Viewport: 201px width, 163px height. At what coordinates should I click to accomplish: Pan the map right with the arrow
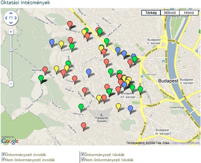pyautogui.click(x=16, y=18)
